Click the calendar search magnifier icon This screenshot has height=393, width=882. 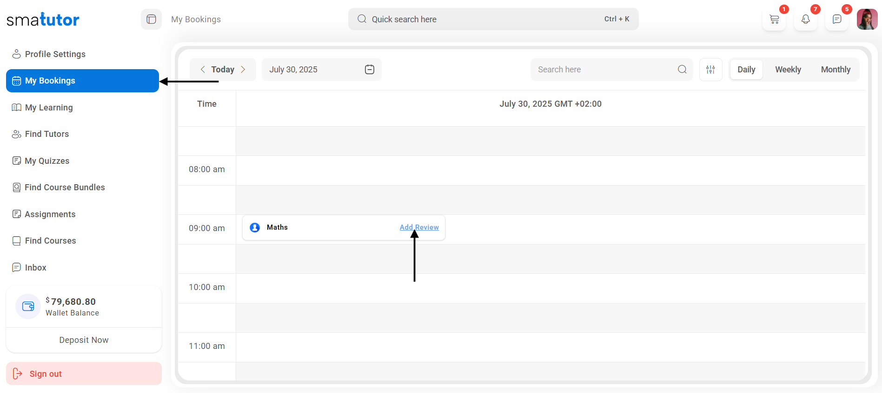point(682,70)
